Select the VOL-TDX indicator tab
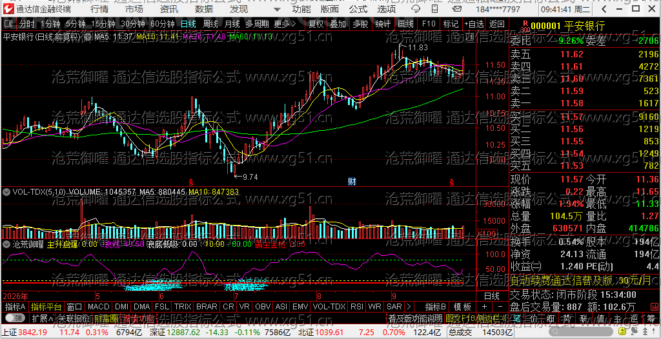This screenshot has width=661, height=339. point(329,306)
